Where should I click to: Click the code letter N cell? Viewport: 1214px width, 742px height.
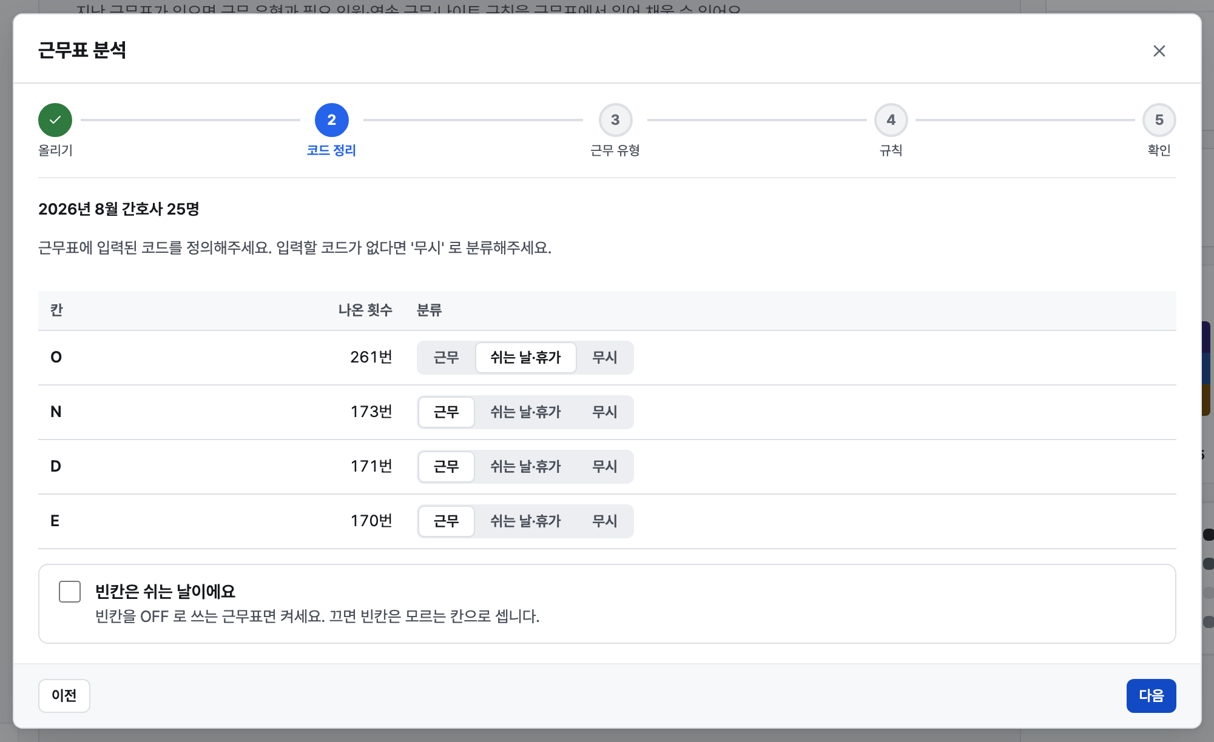coord(56,412)
